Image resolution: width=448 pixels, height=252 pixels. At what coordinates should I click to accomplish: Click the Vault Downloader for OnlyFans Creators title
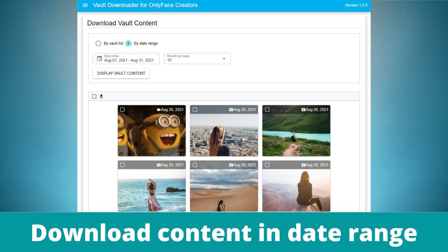pos(145,5)
